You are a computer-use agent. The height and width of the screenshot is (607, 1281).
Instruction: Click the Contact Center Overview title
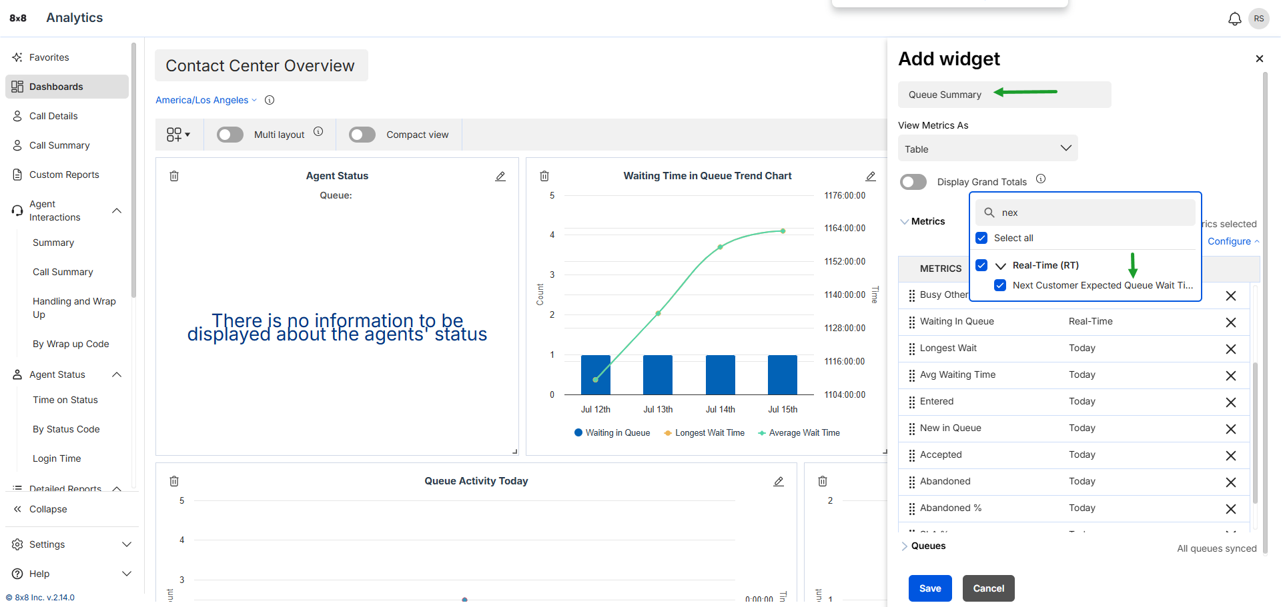(260, 65)
